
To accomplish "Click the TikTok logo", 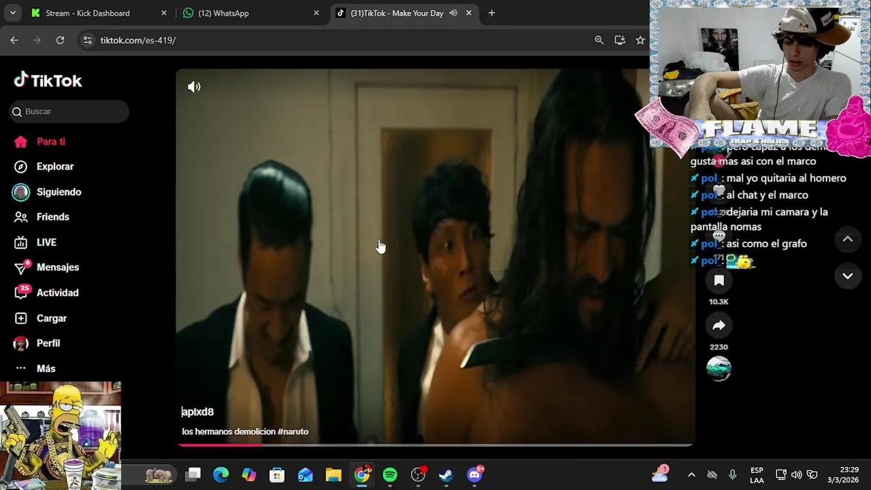I will (x=48, y=80).
